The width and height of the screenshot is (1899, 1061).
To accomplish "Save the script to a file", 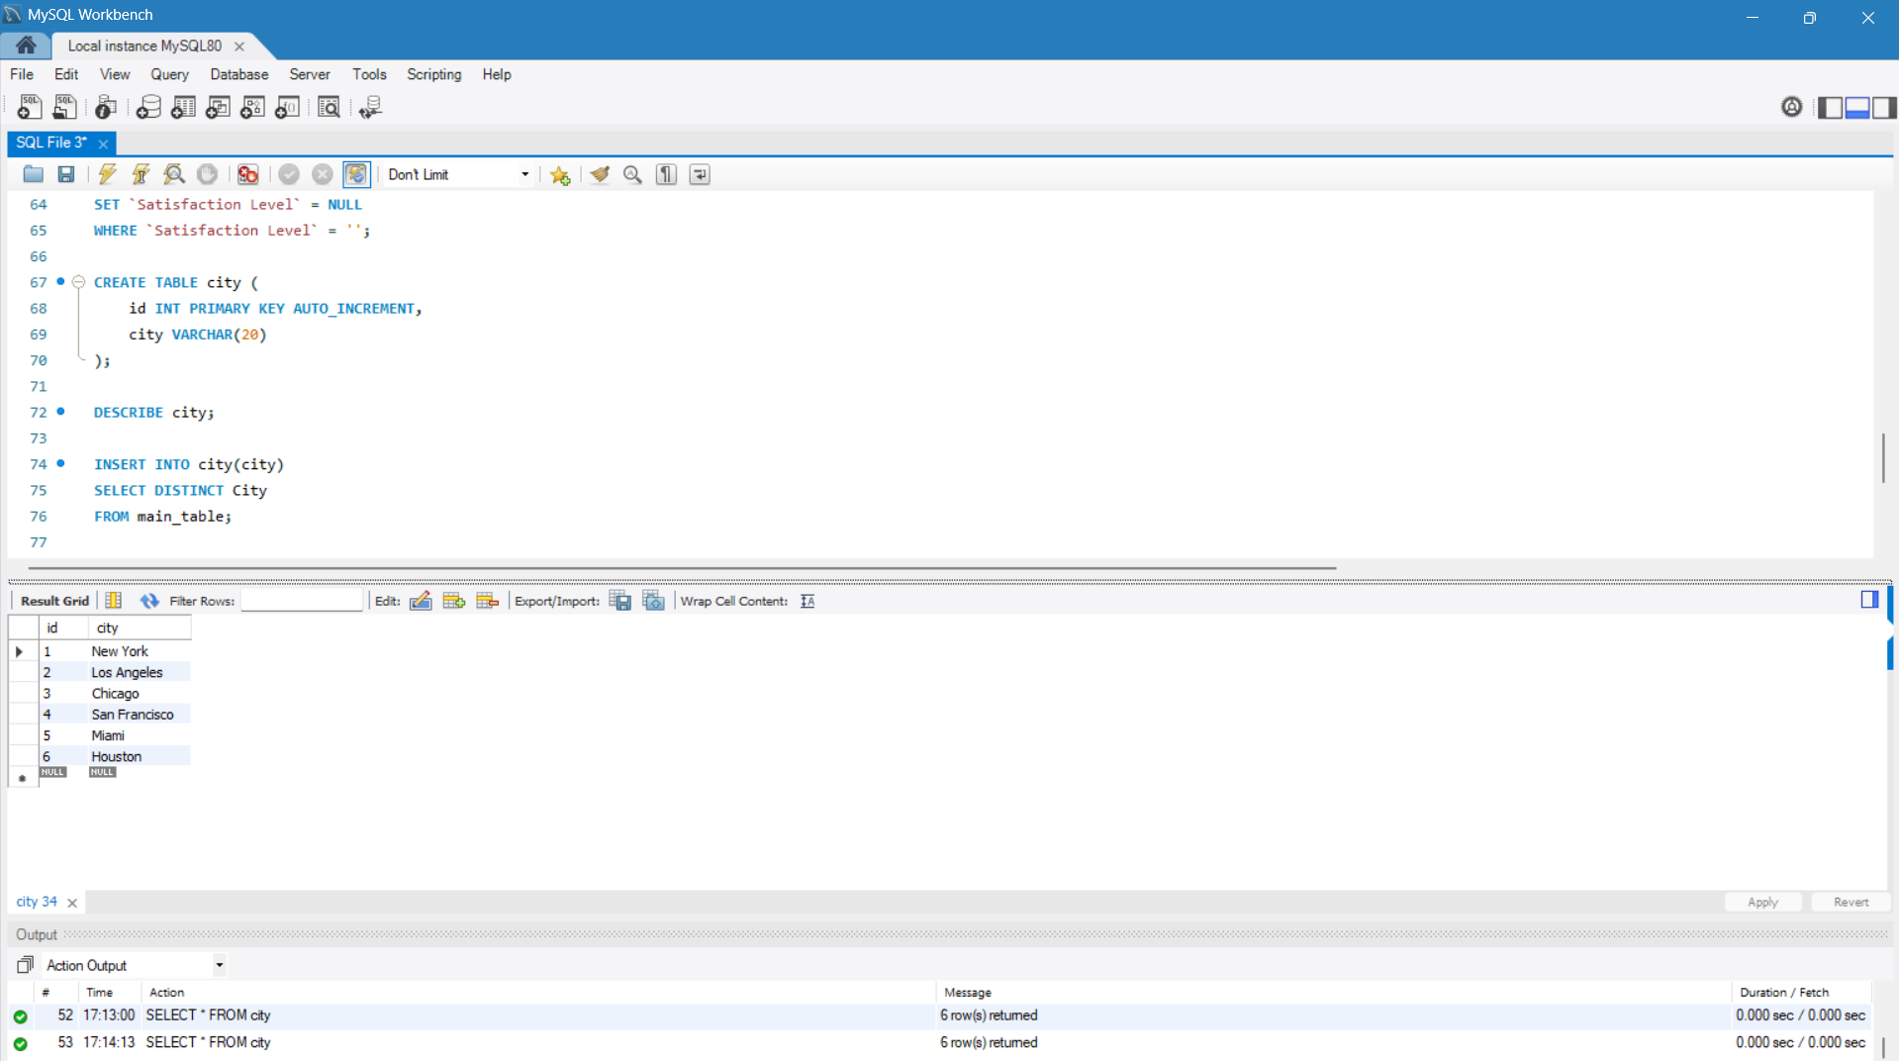I will click(x=66, y=174).
